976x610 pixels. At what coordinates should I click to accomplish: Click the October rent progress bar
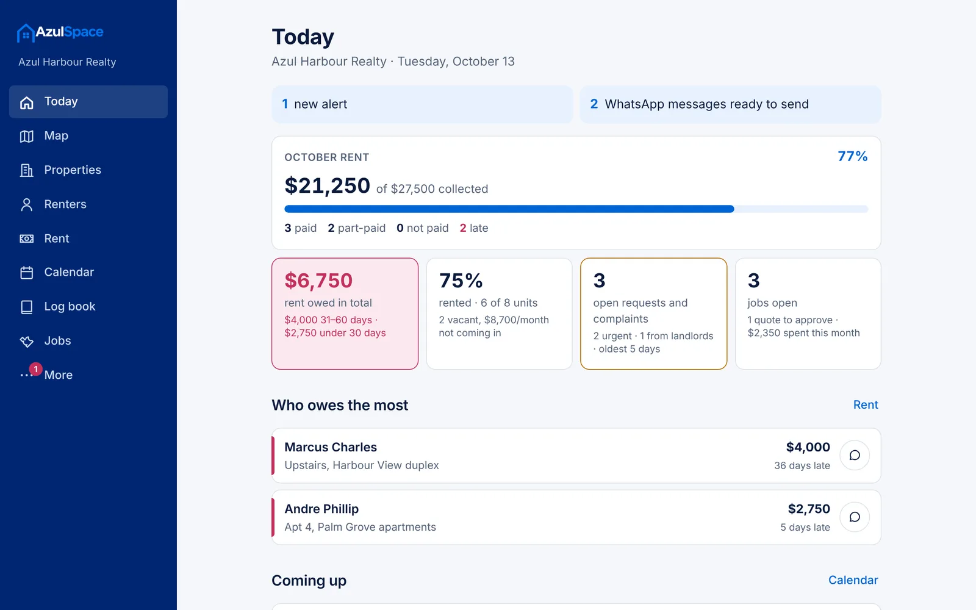576,209
